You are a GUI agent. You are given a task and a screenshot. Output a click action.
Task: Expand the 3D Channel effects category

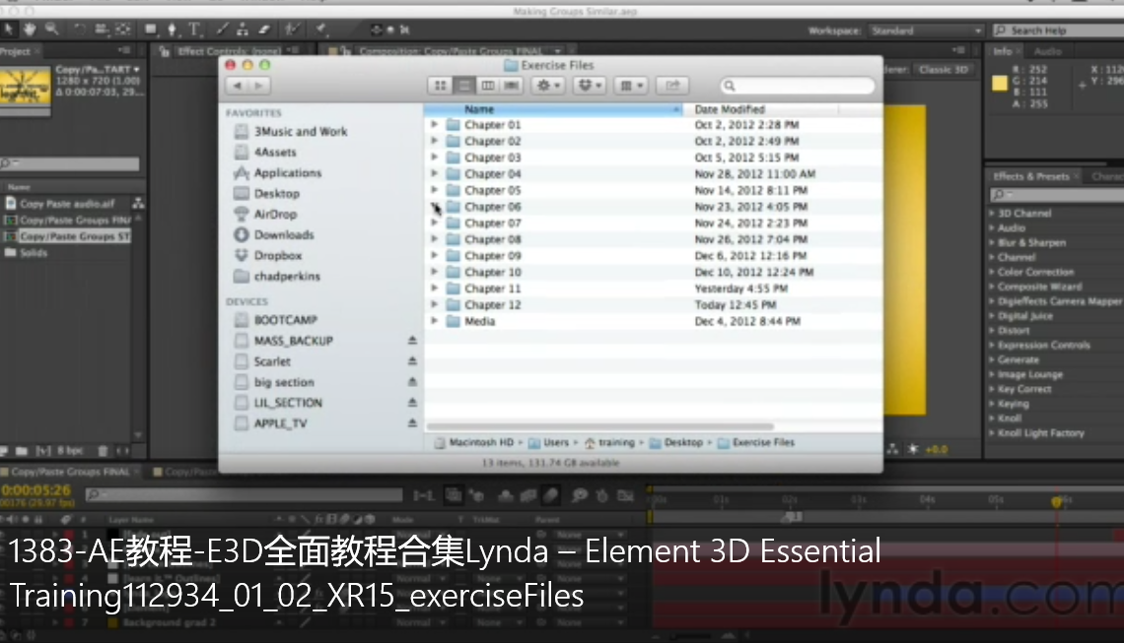(x=992, y=214)
